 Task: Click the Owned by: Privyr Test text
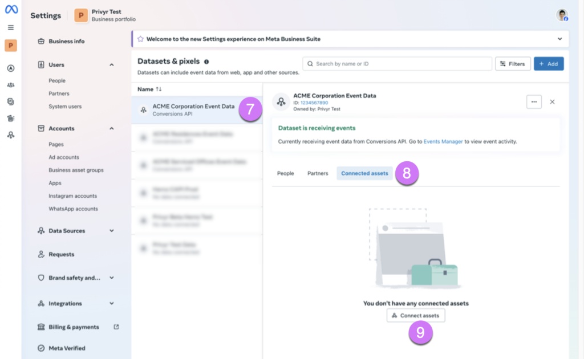pyautogui.click(x=317, y=109)
